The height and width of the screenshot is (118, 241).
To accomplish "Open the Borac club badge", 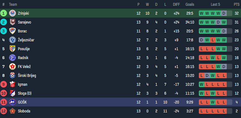I will (12, 31).
